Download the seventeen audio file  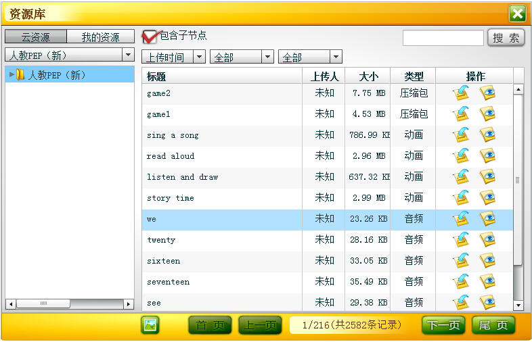tap(461, 282)
